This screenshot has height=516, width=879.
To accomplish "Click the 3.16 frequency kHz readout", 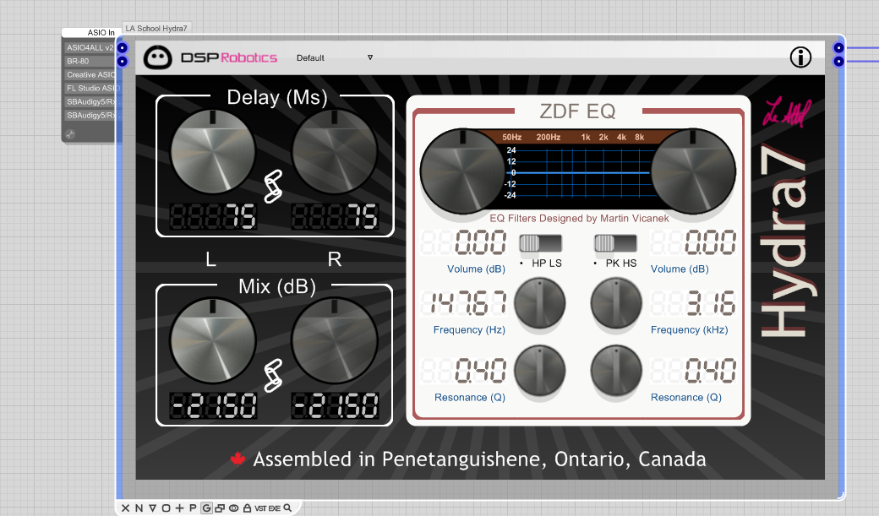I will 693,303.
